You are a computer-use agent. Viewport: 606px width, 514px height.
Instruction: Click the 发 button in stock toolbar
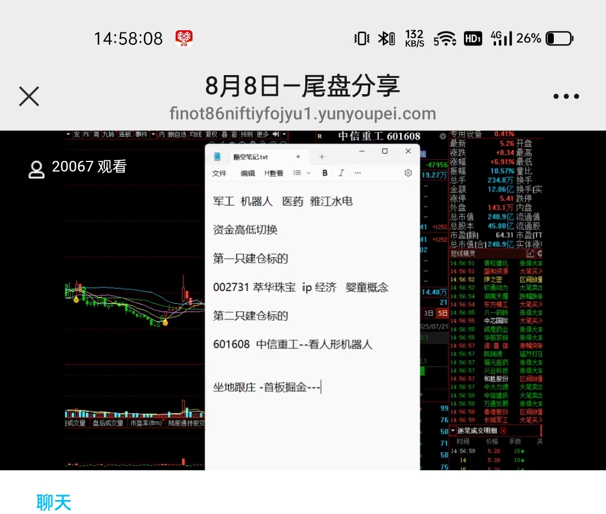[x=76, y=135]
